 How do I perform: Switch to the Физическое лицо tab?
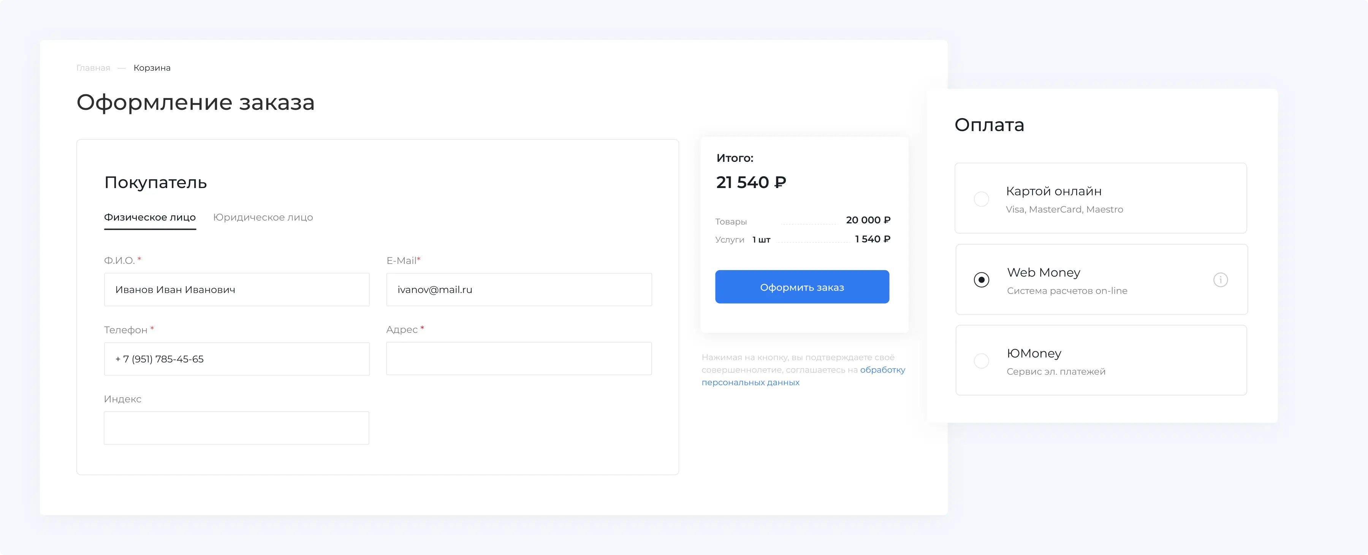[150, 217]
